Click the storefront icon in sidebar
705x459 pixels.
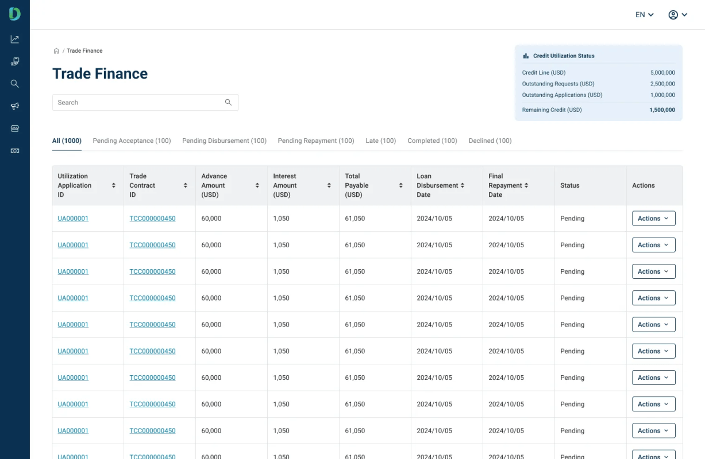[15, 129]
